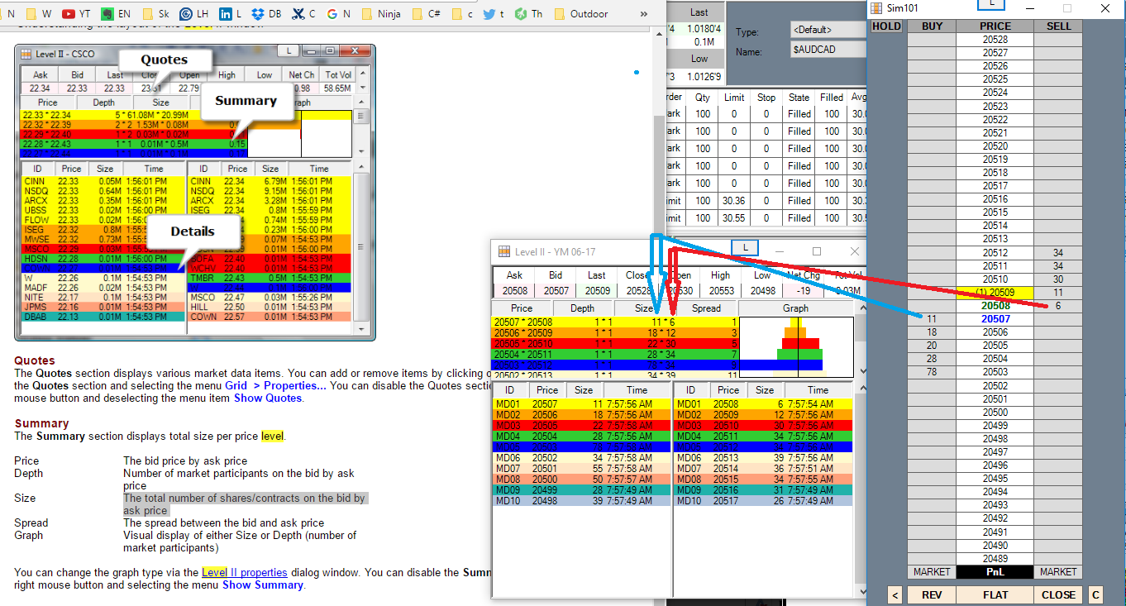Click the Twitter bookmark icon
Screen dimensions: 1126x606
point(490,13)
